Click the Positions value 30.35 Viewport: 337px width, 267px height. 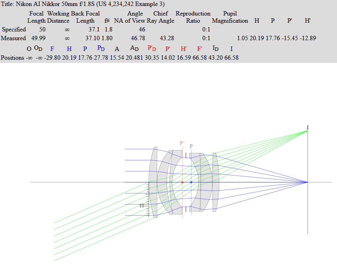coord(152,58)
